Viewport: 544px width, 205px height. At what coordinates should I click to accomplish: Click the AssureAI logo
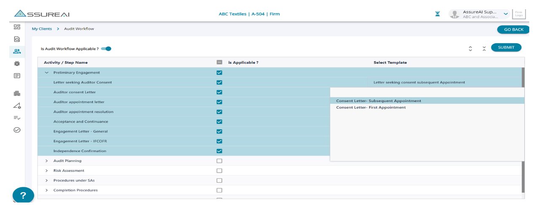click(41, 14)
